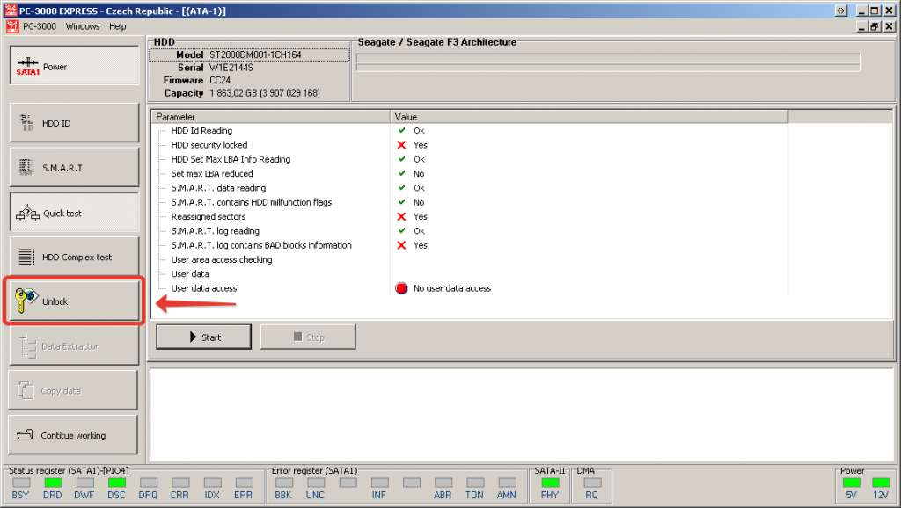This screenshot has width=901, height=508.
Task: Click the No user data access text
Action: 452,288
